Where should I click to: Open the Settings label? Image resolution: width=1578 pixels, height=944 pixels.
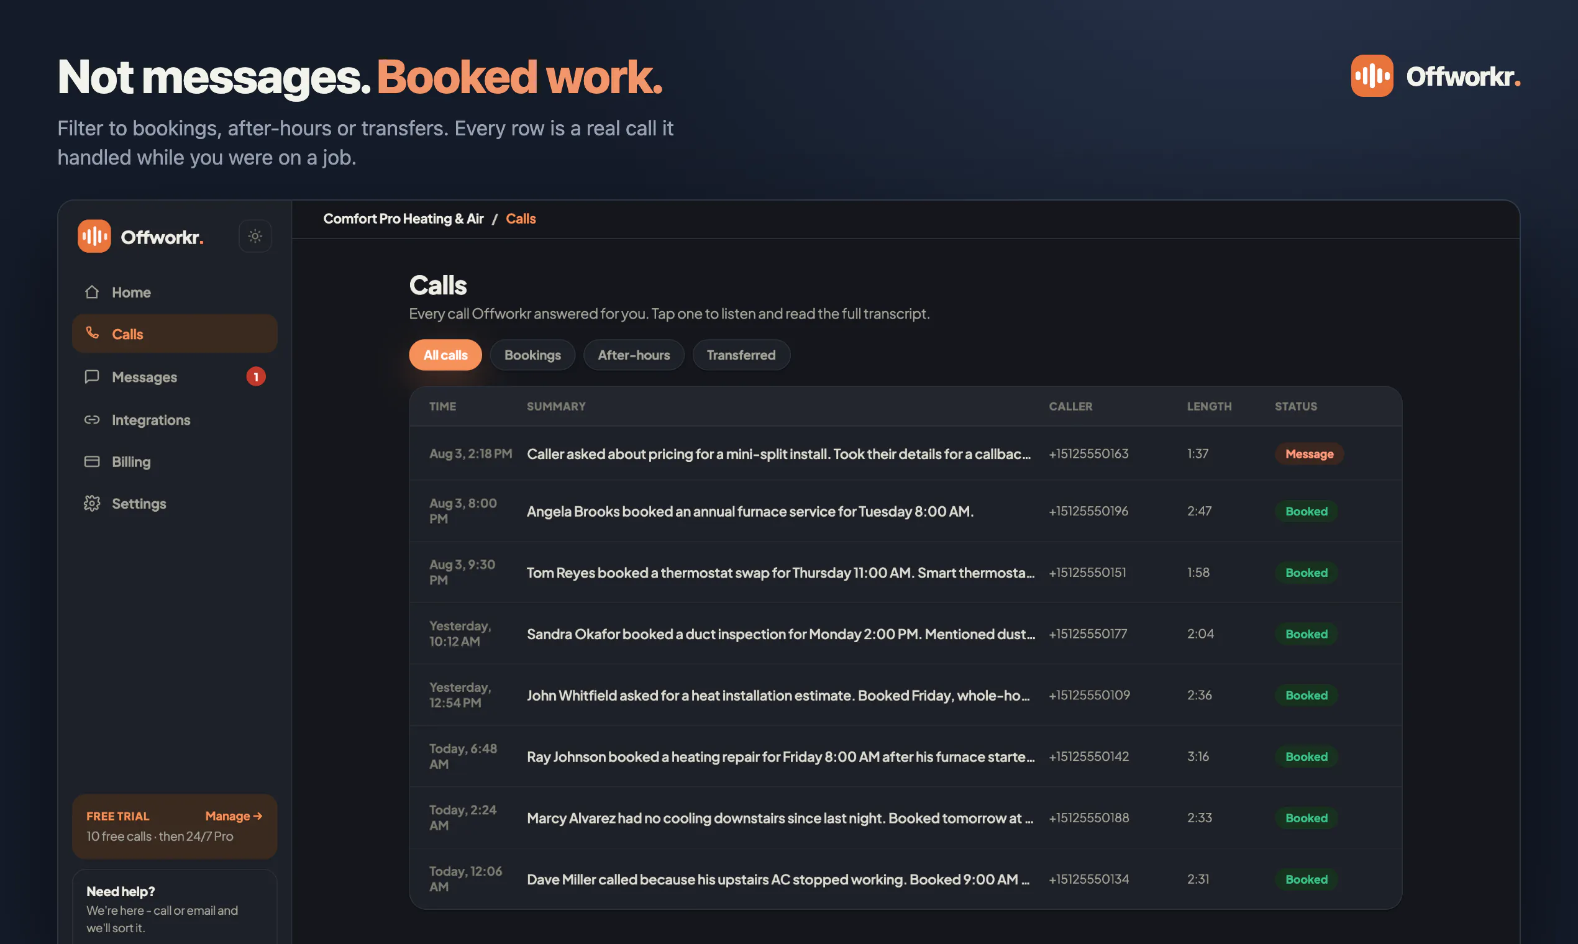pyautogui.click(x=139, y=504)
